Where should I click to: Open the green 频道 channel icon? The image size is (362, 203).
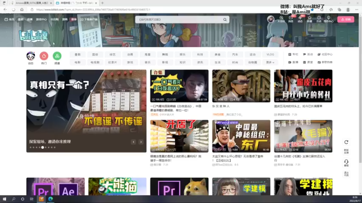[57, 56]
